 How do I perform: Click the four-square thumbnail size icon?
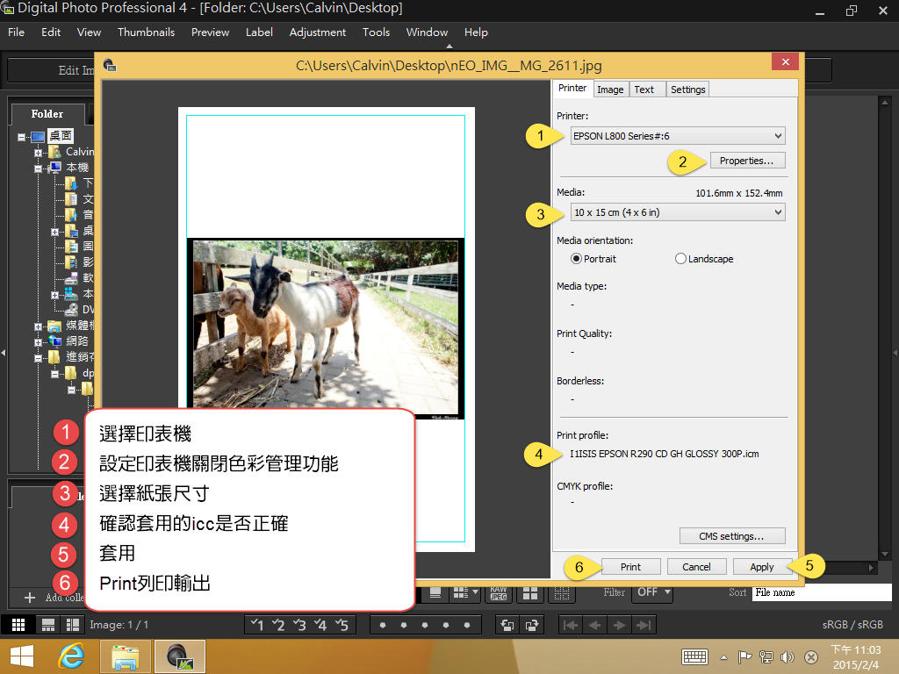coord(529,593)
